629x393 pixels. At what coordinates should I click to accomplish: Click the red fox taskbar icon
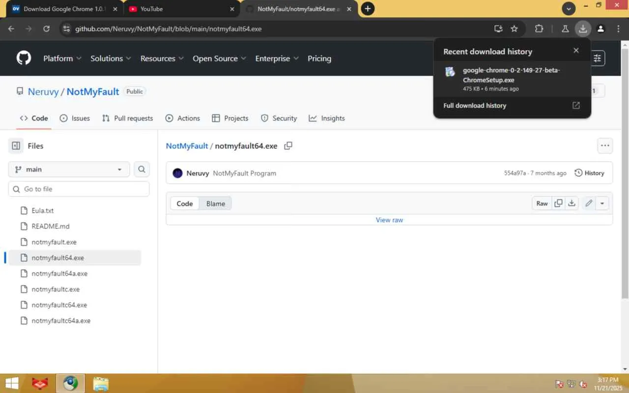coord(40,383)
